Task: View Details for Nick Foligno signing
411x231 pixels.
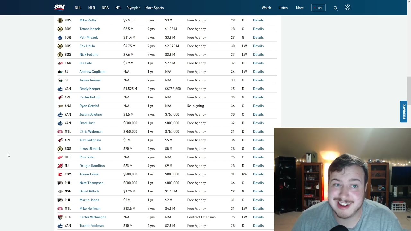Action: point(258,55)
